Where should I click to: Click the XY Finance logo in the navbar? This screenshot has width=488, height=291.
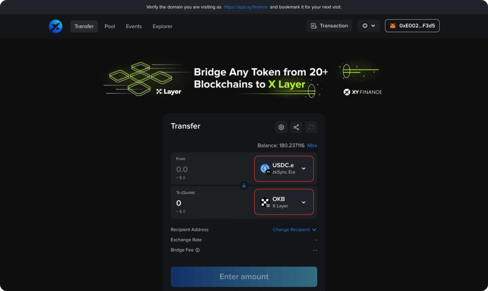point(55,26)
